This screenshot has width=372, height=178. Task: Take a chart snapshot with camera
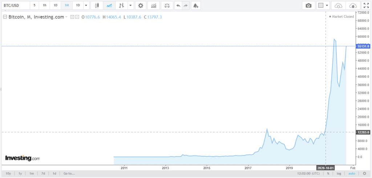(x=308, y=5)
